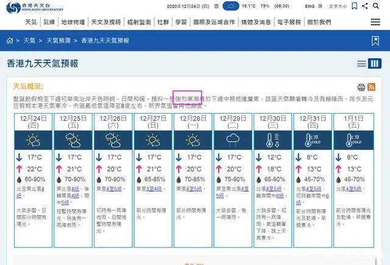Image resolution: width=390 pixels, height=265 pixels.
Task: Switch to list view layout icon
Action: pyautogui.click(x=361, y=64)
